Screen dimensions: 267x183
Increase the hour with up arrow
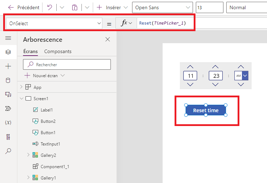click(190, 67)
